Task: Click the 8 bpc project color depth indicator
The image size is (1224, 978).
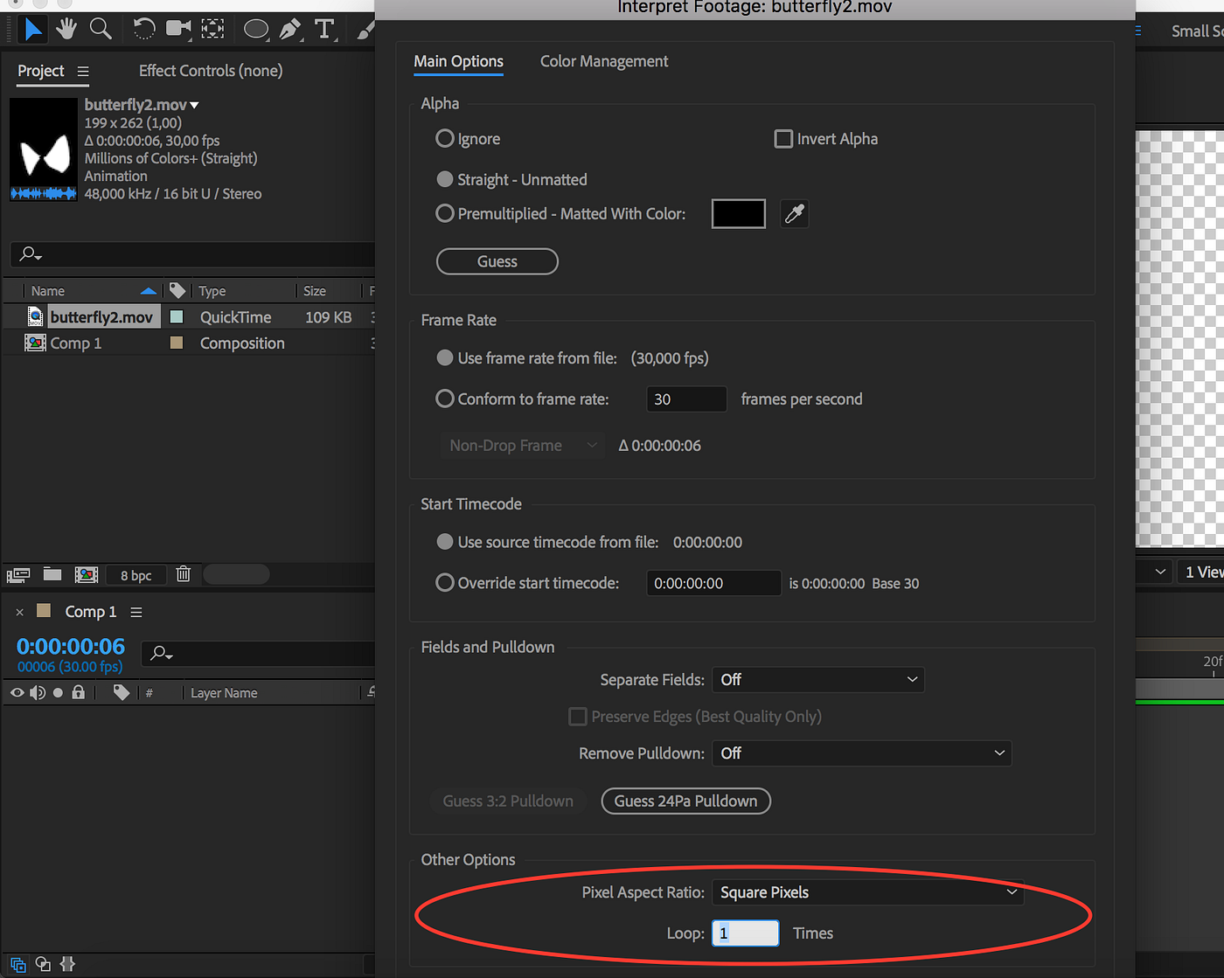Action: point(136,574)
